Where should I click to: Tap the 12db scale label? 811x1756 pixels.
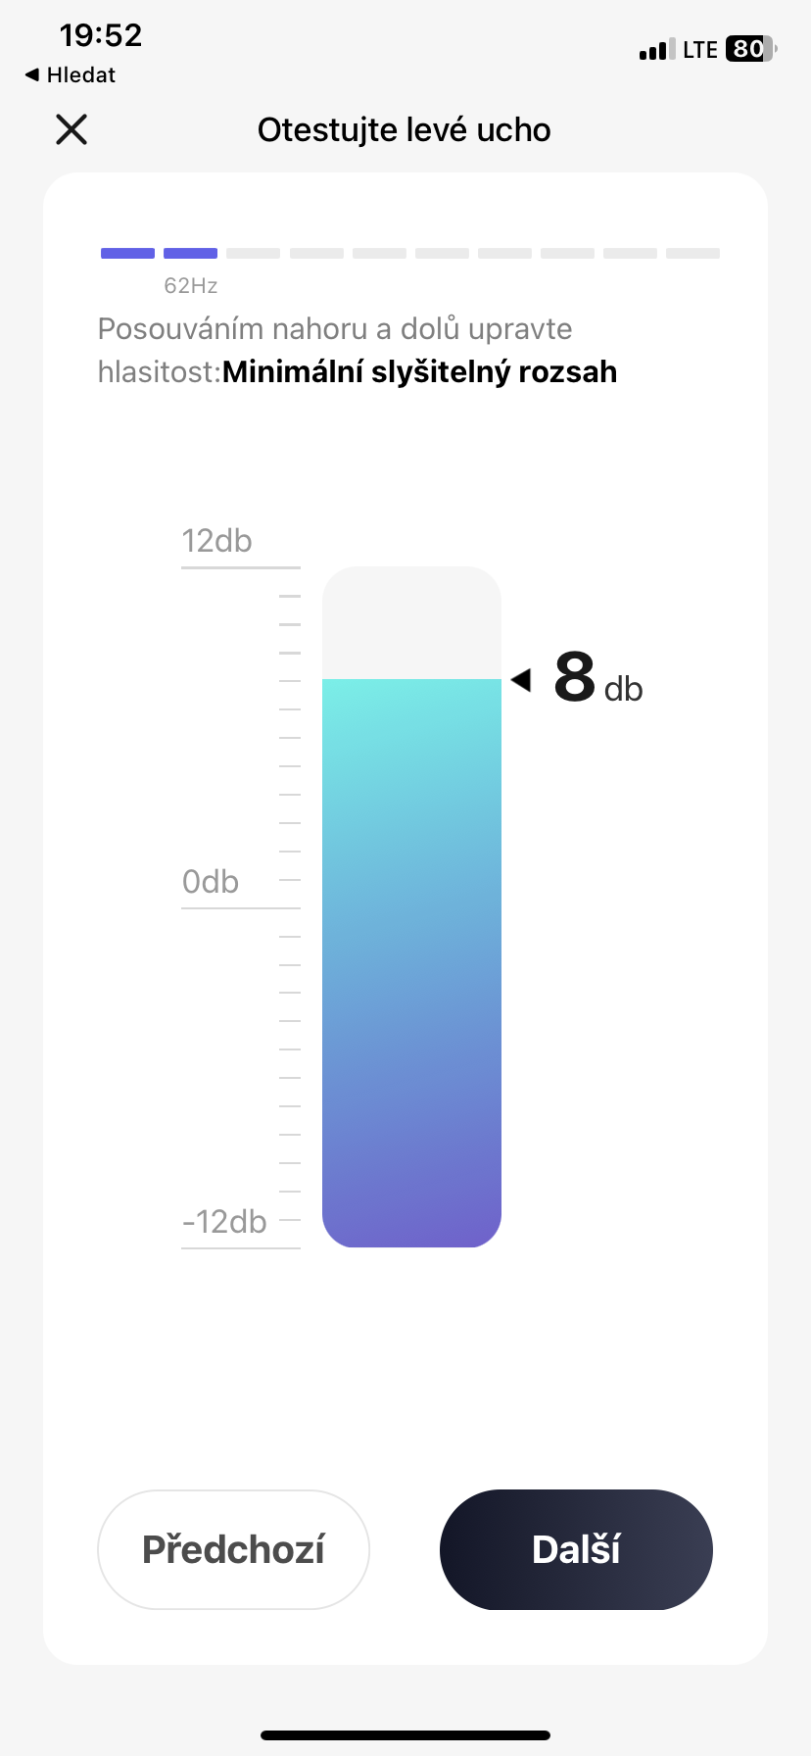tap(216, 541)
